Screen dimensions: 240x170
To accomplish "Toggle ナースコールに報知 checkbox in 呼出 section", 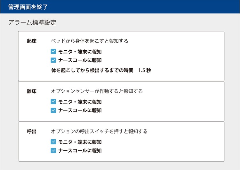I will [53, 150].
